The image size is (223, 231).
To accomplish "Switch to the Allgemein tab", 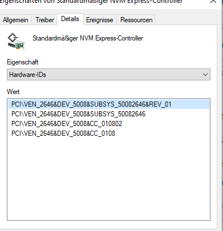I will coord(15,20).
